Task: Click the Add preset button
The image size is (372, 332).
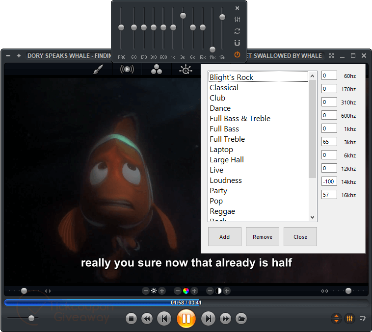Action: 225,237
